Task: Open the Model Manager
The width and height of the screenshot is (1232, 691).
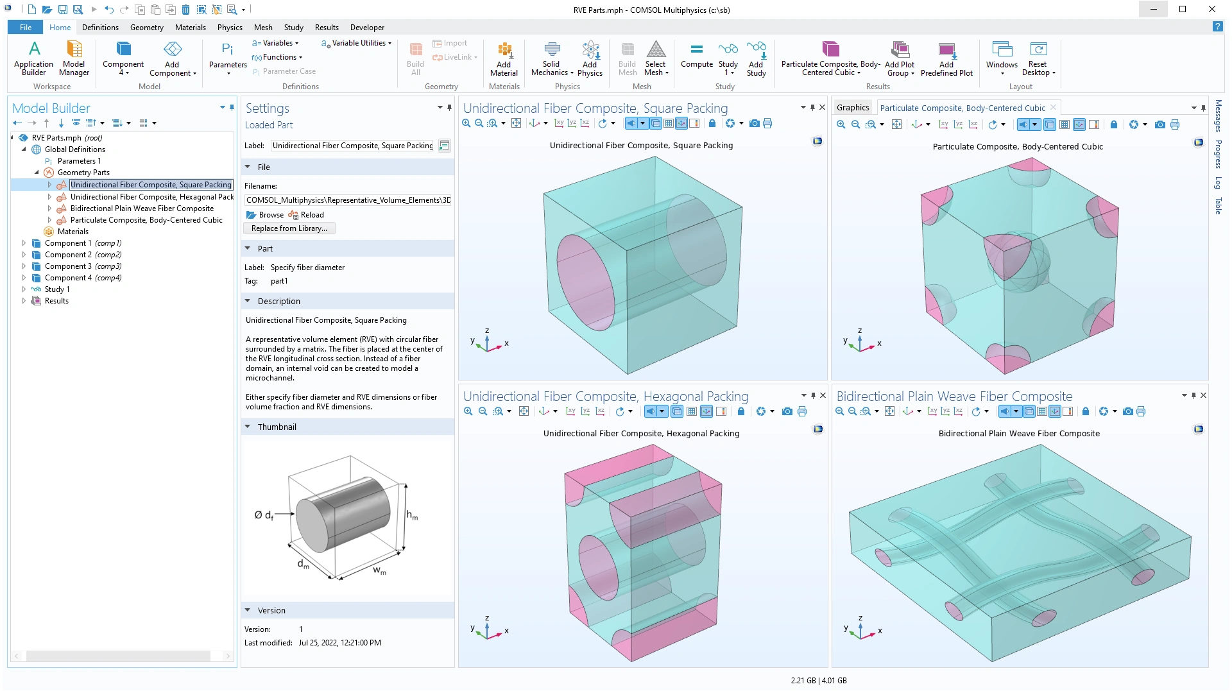Action: coord(74,58)
